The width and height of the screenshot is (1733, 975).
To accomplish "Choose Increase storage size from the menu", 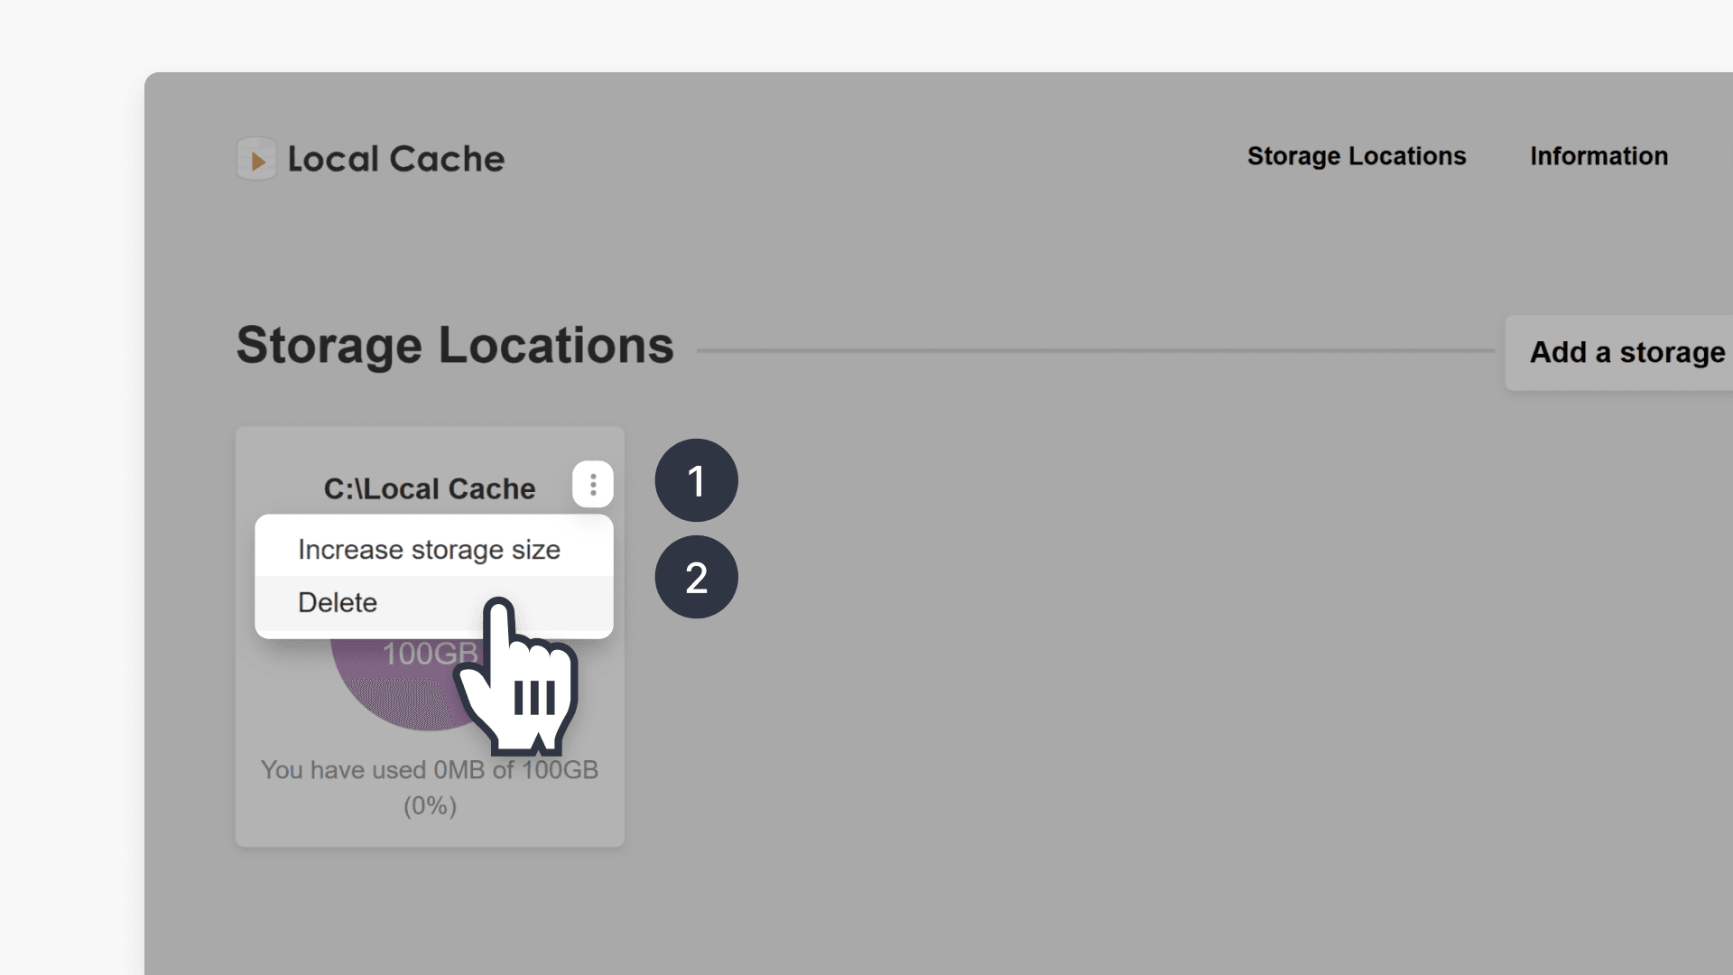I will point(428,549).
